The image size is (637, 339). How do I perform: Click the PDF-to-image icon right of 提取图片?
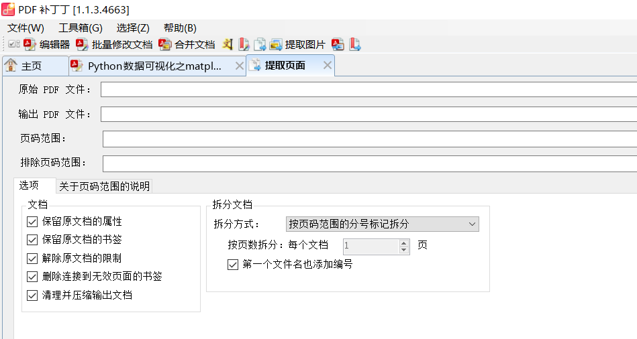tap(338, 44)
